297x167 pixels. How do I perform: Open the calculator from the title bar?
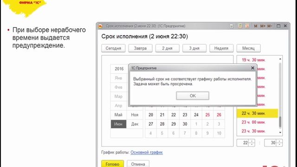coord(240,26)
